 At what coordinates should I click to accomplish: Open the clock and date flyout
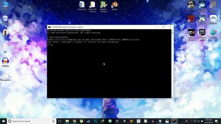(x=209, y=121)
